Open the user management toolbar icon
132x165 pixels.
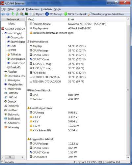(22, 14)
